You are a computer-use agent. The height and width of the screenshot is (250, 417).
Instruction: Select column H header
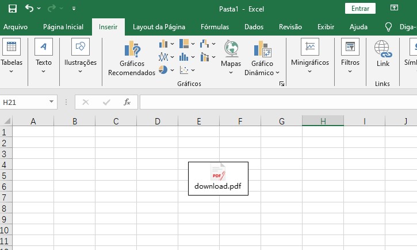[x=323, y=121]
